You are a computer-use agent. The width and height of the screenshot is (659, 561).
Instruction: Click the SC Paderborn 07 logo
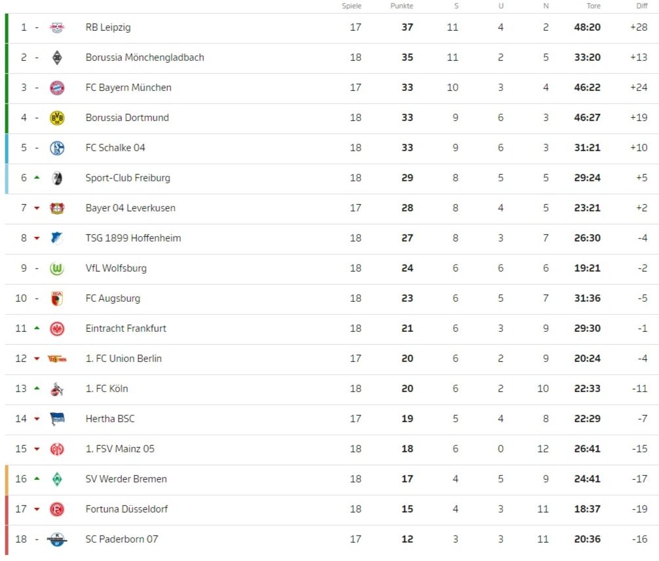[57, 539]
